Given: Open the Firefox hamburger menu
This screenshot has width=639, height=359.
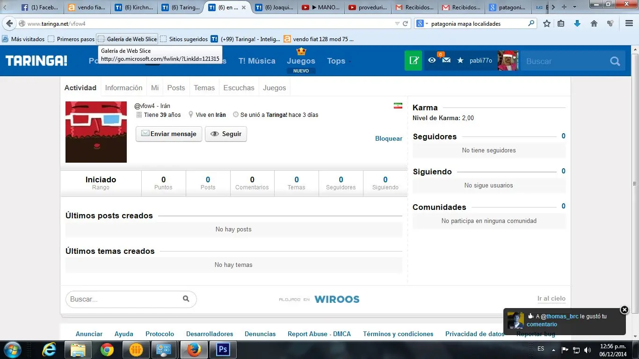Looking at the screenshot, I should [629, 23].
